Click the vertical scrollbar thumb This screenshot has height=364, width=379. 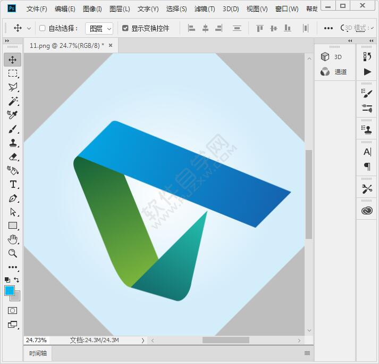point(309,194)
